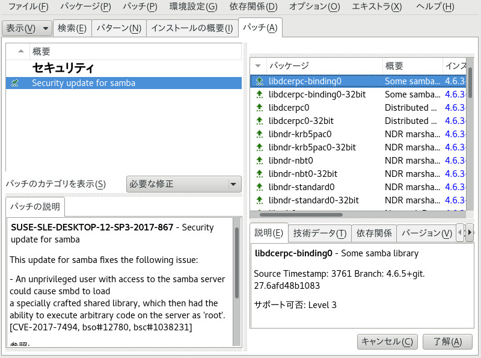
Task: Open the ファイル(F) menu
Action: 28,7
